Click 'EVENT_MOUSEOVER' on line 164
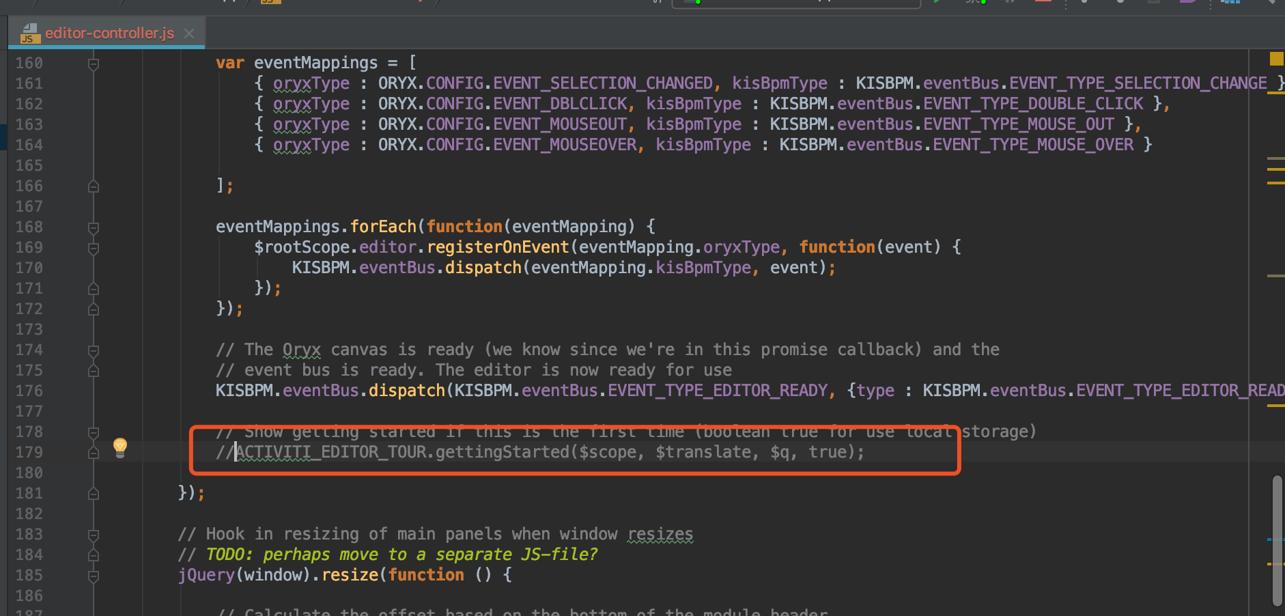The image size is (1285, 616). 565,145
